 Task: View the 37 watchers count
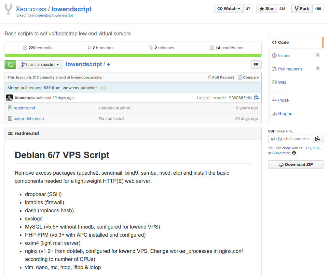point(248,9)
